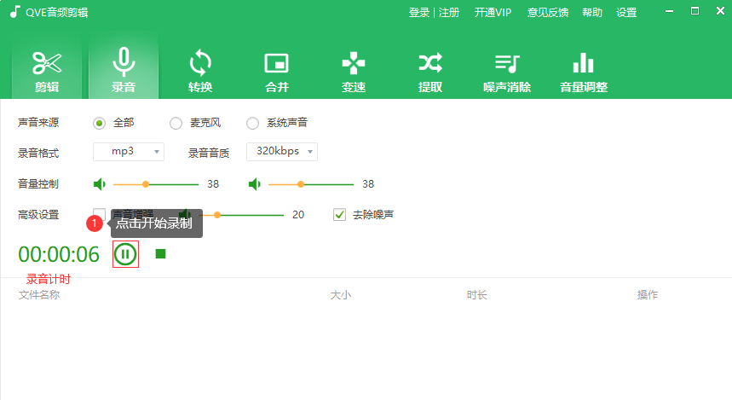732x400 pixels.
Task: Select the 噪声消除 noise removal icon
Action: coord(507,70)
